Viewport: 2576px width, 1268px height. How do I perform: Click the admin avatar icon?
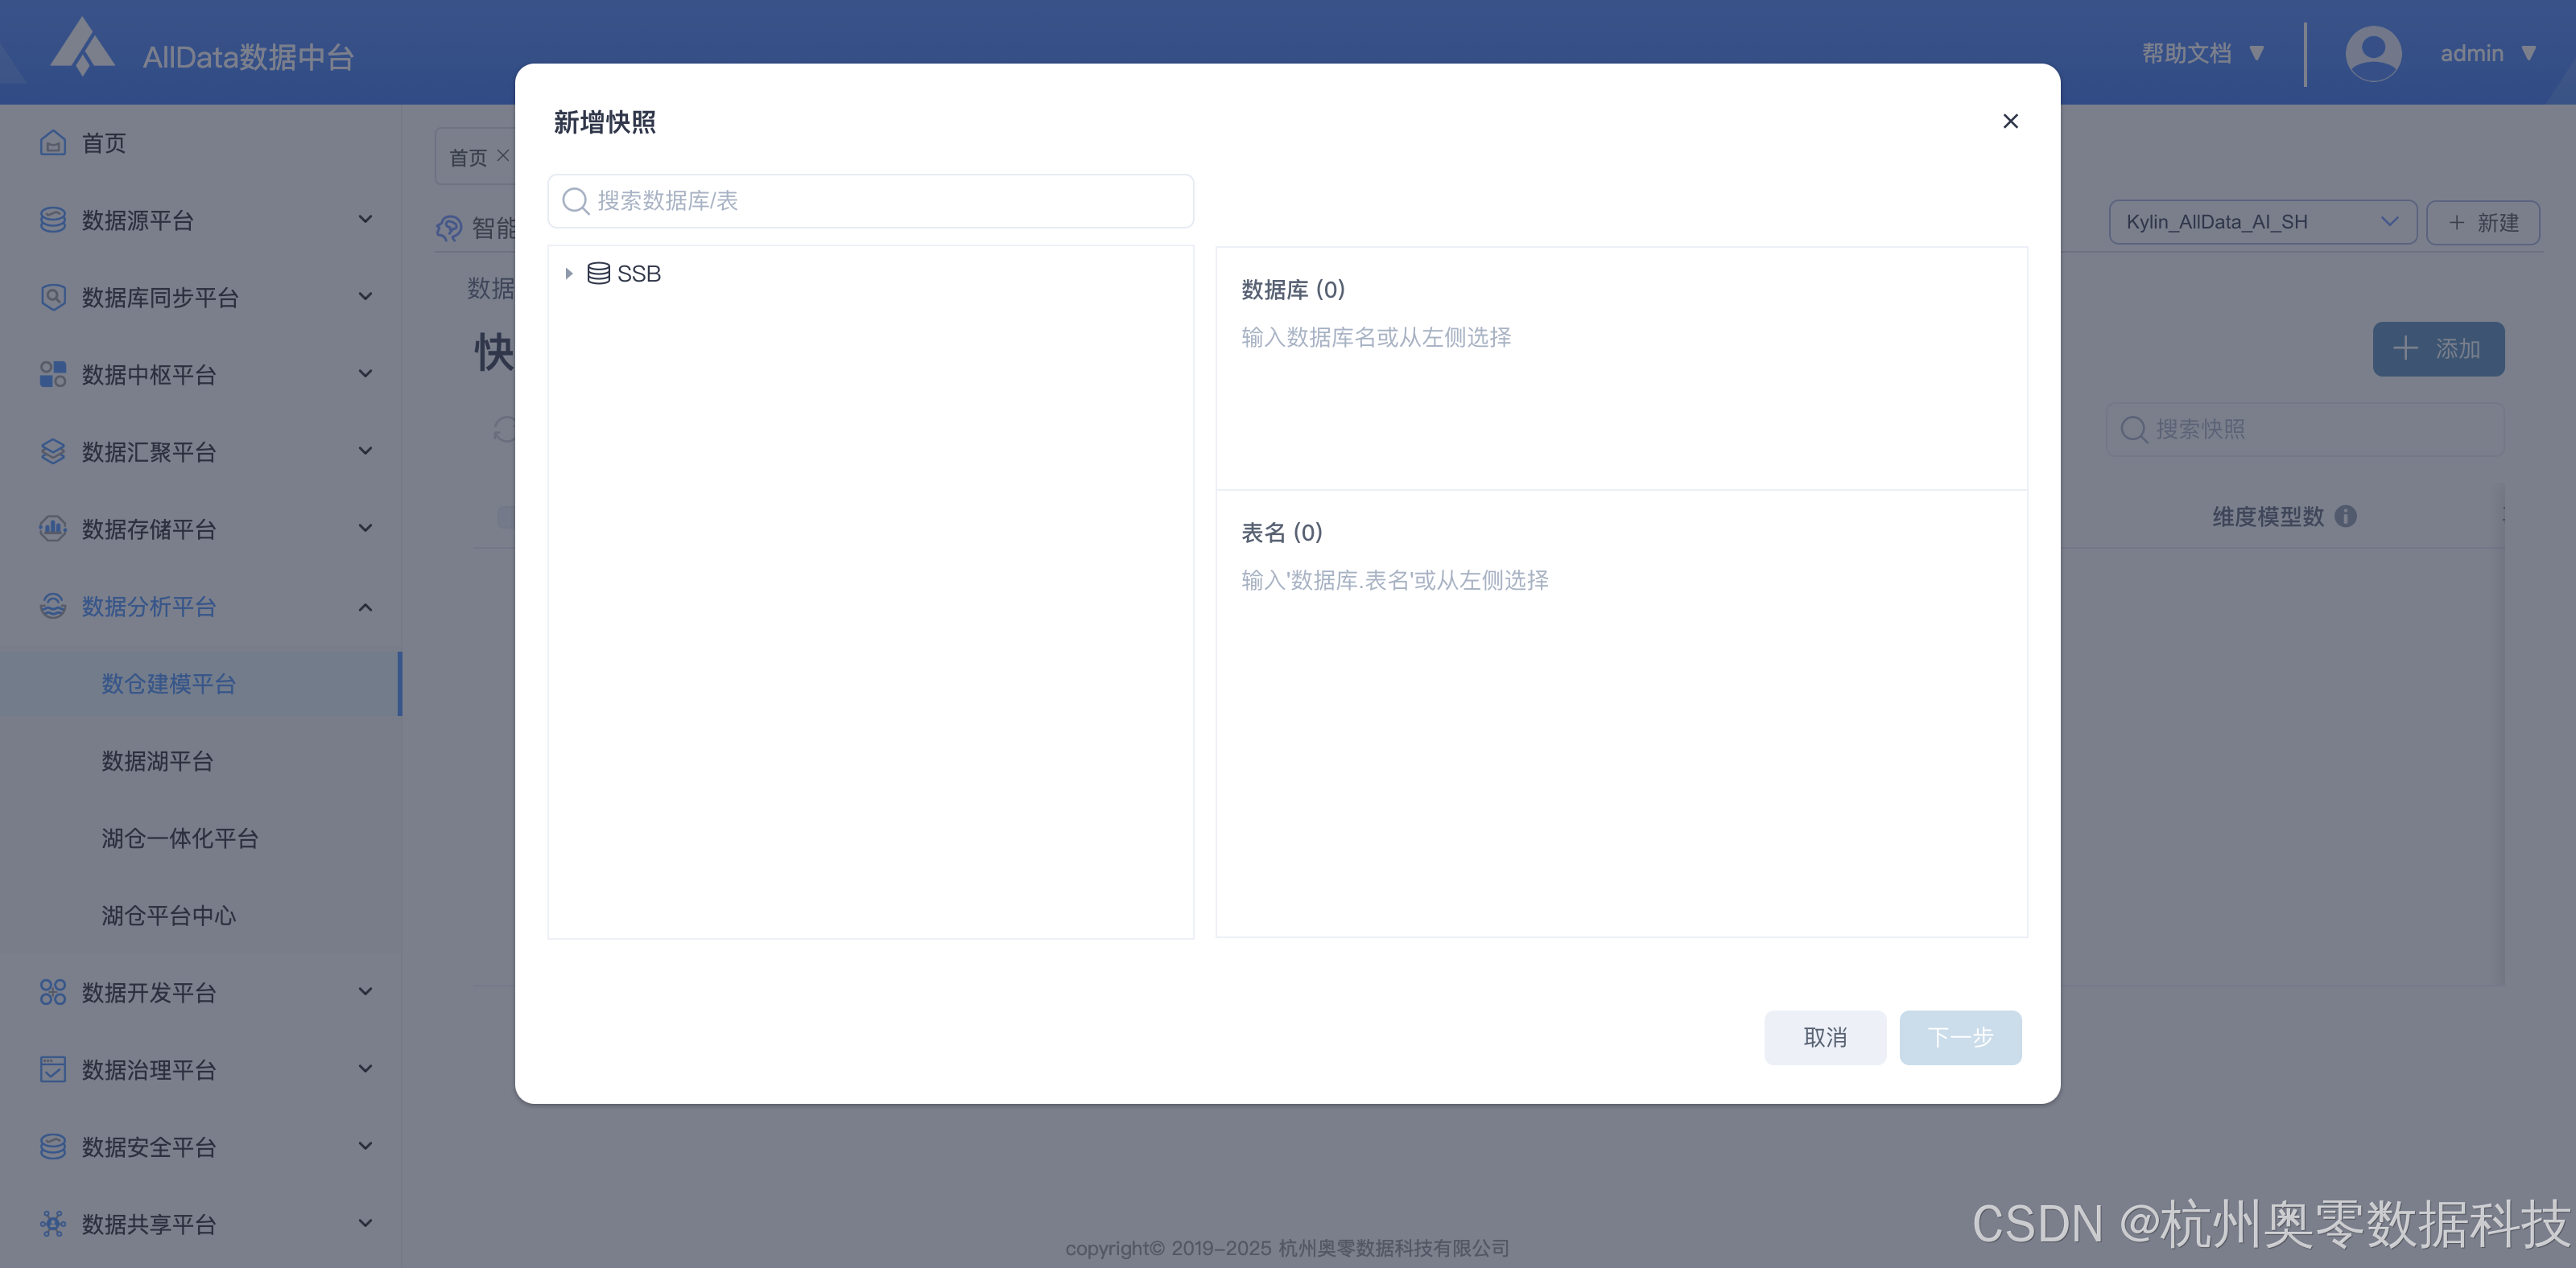click(x=2373, y=53)
